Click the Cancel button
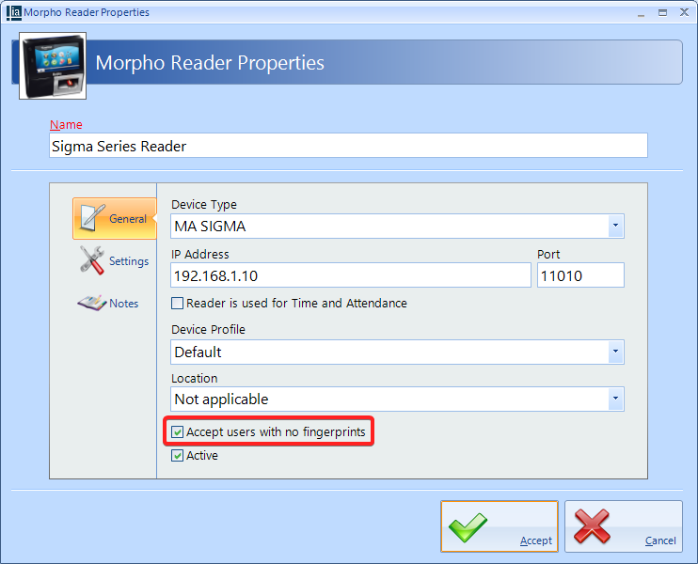This screenshot has width=698, height=564. (624, 526)
